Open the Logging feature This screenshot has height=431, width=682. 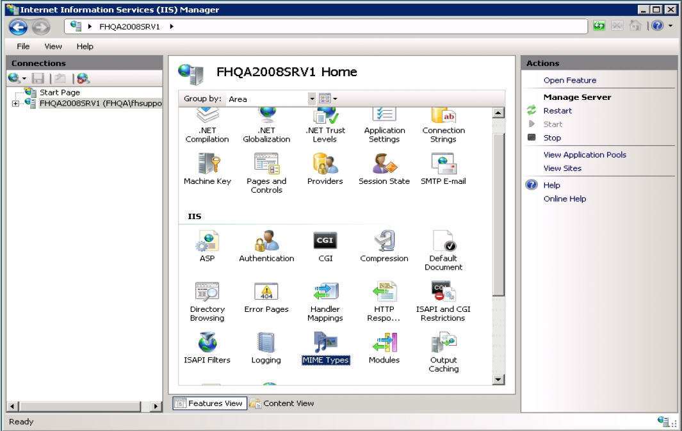click(266, 348)
